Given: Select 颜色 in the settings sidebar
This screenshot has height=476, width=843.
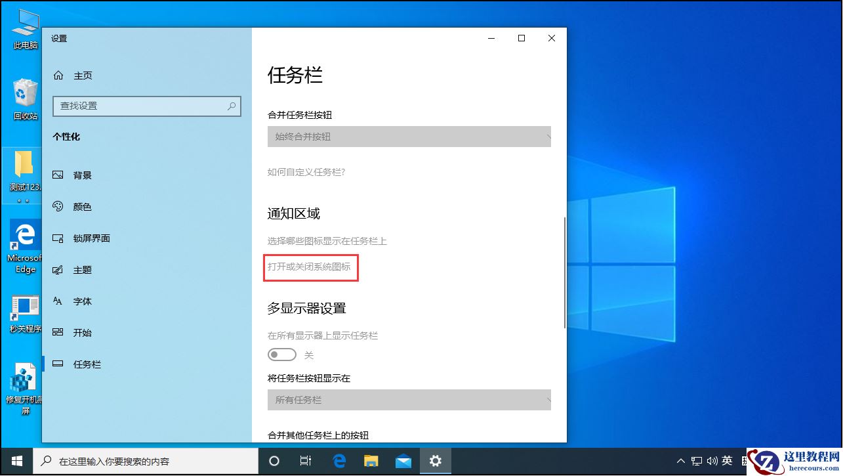Looking at the screenshot, I should pyautogui.click(x=82, y=206).
